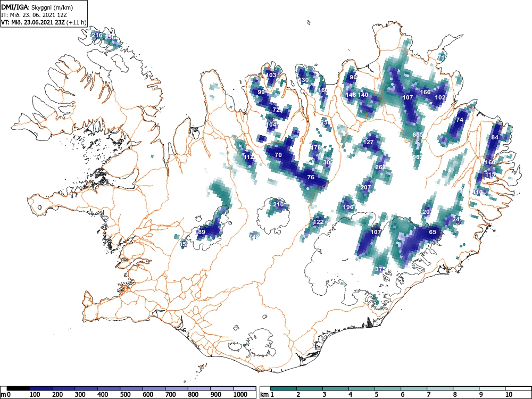
Task: Click the darkest teal swatch beside km 1
Action: (284, 388)
